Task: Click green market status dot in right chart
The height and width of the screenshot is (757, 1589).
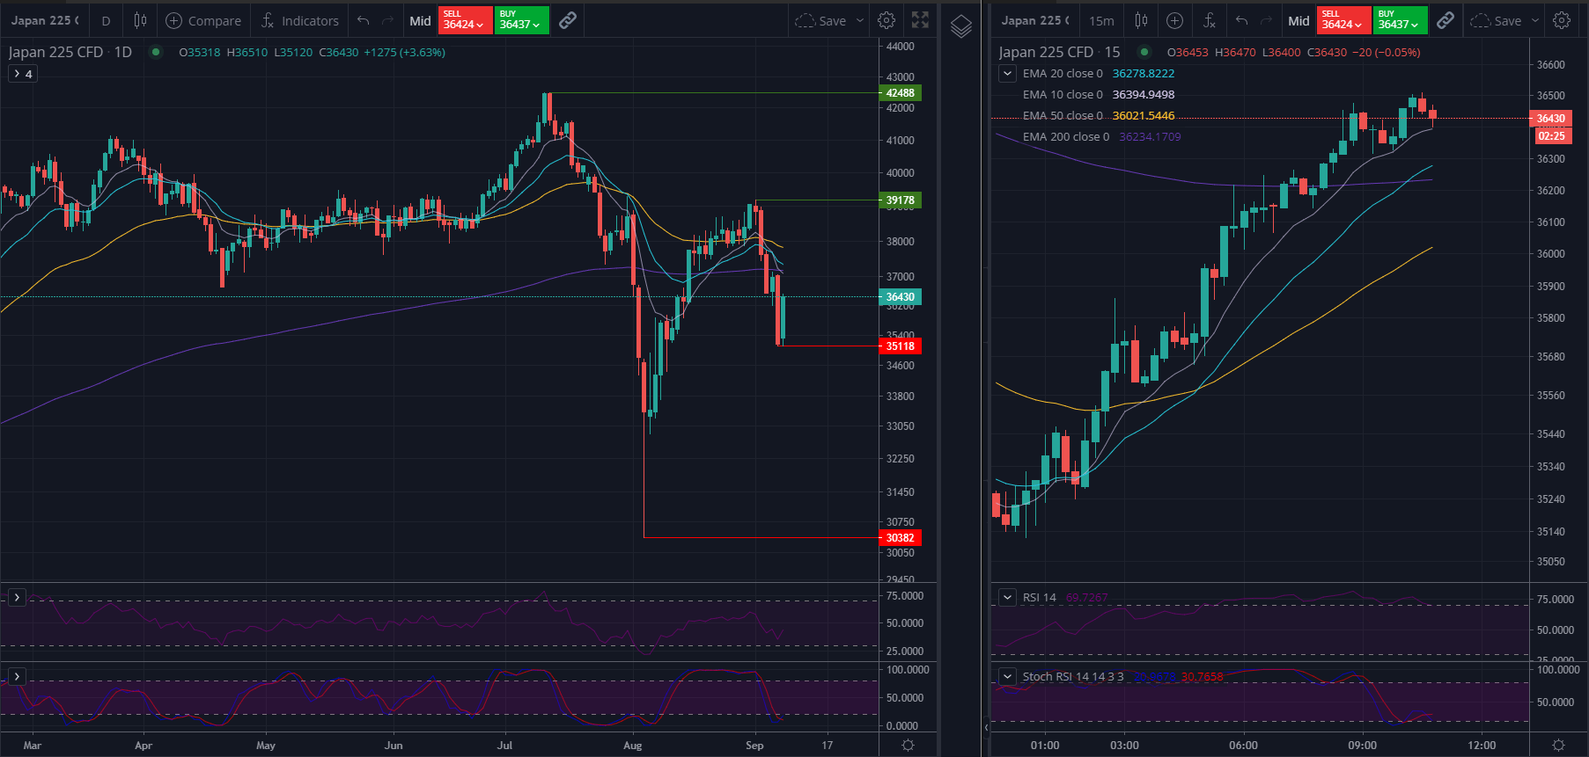Action: point(1144,52)
